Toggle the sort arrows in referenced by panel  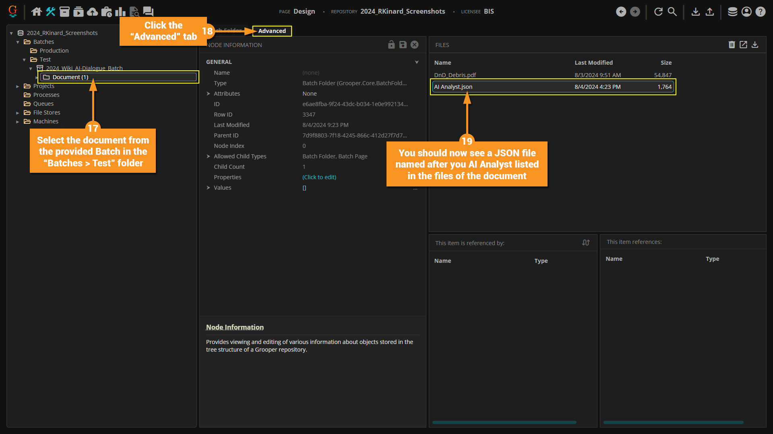(586, 243)
